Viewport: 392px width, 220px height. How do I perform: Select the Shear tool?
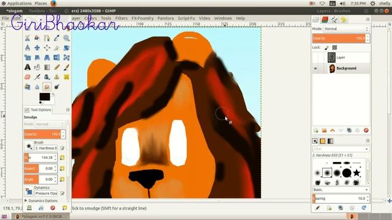pyautogui.click(x=37, y=57)
